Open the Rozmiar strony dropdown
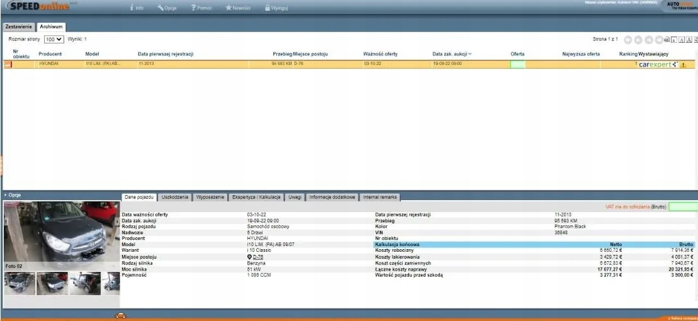 pos(54,39)
